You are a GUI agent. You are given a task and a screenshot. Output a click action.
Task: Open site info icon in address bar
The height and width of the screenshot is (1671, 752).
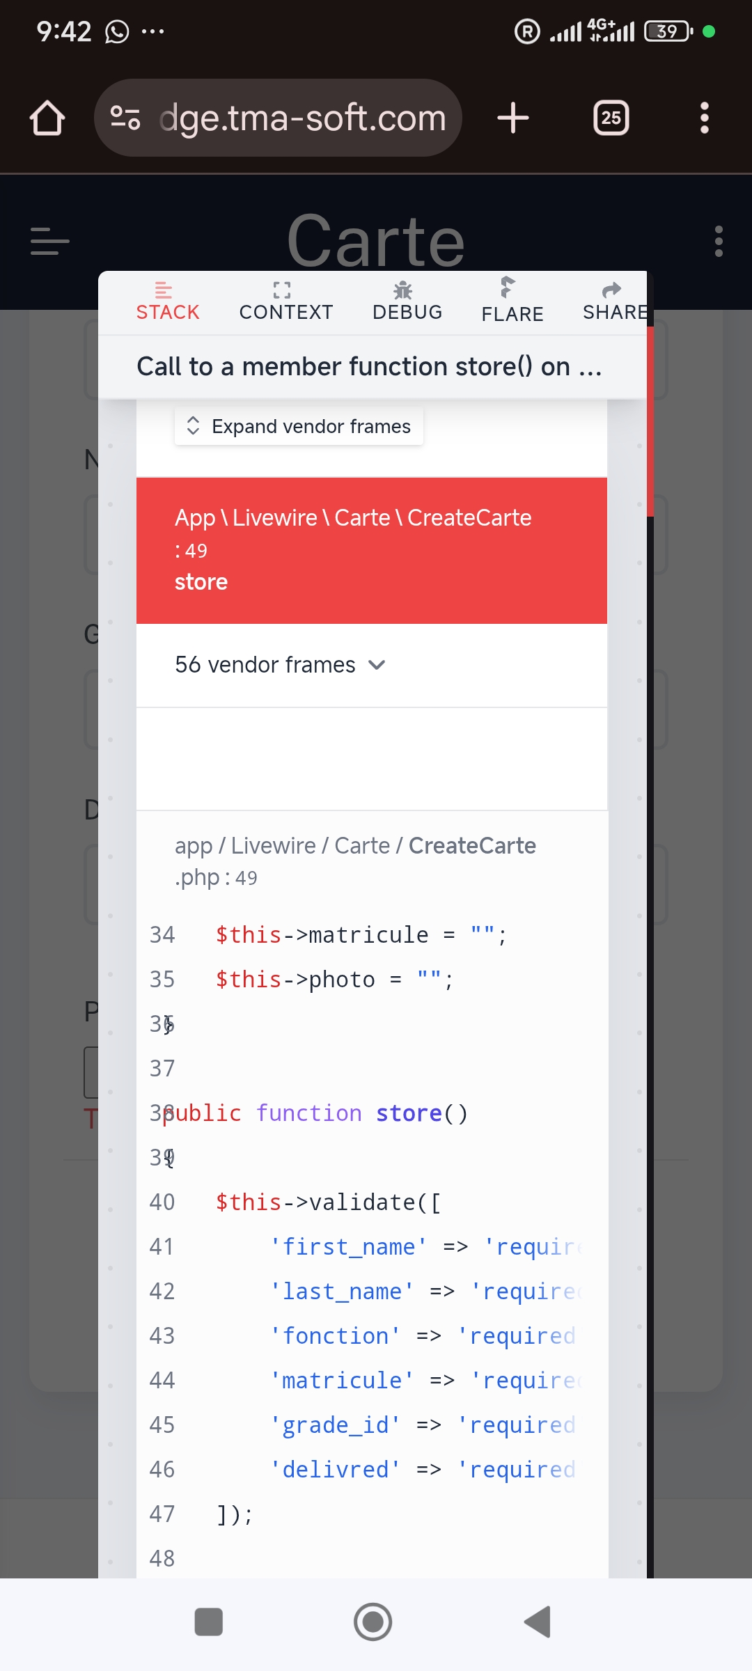[x=125, y=118]
